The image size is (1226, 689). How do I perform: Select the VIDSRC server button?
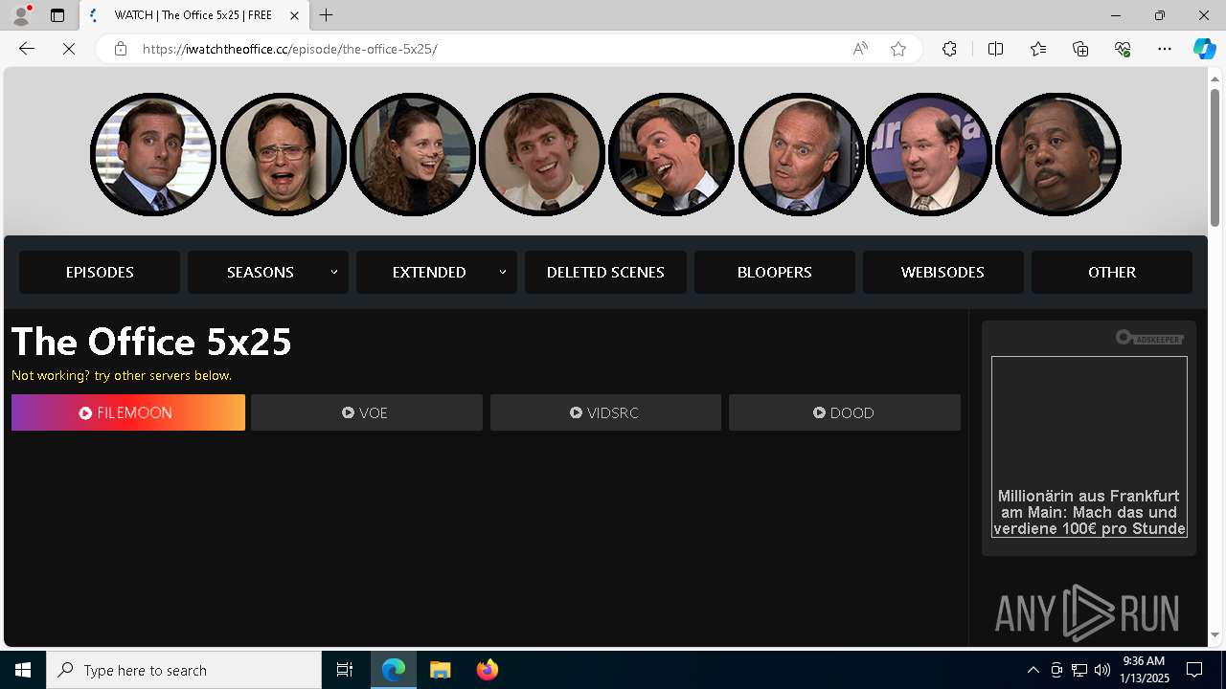(605, 412)
